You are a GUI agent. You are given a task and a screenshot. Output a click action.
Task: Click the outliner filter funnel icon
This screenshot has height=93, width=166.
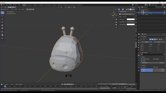point(161,7)
